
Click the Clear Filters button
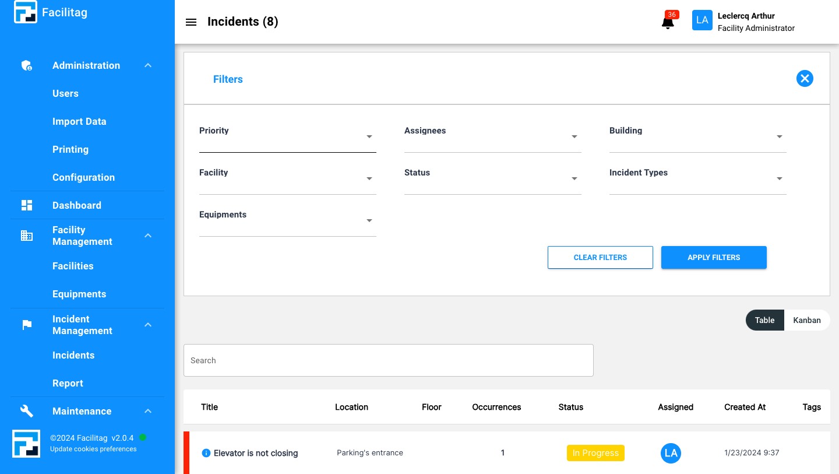[x=600, y=257]
